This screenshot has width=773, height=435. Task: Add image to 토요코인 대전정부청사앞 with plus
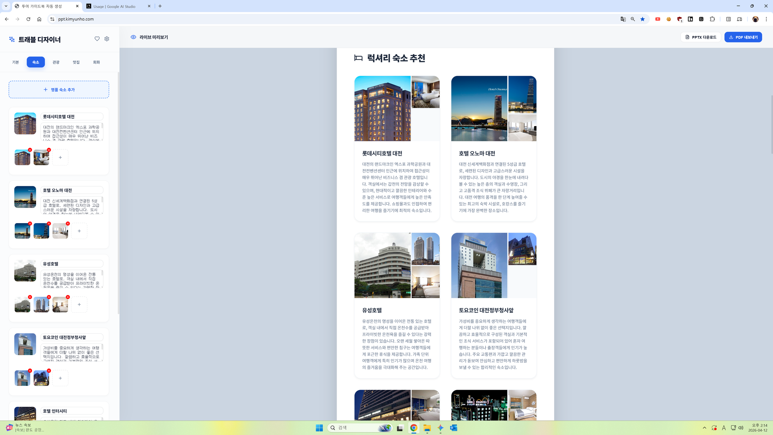[x=60, y=378]
